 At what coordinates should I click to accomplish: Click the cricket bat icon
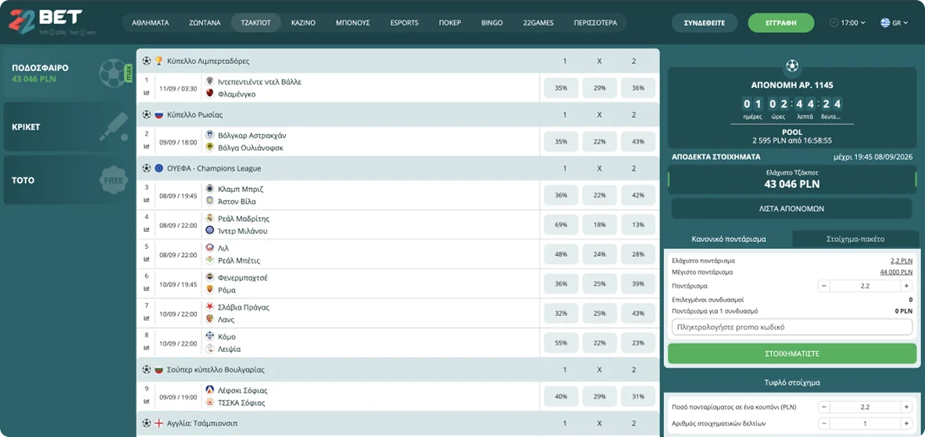coord(112,126)
